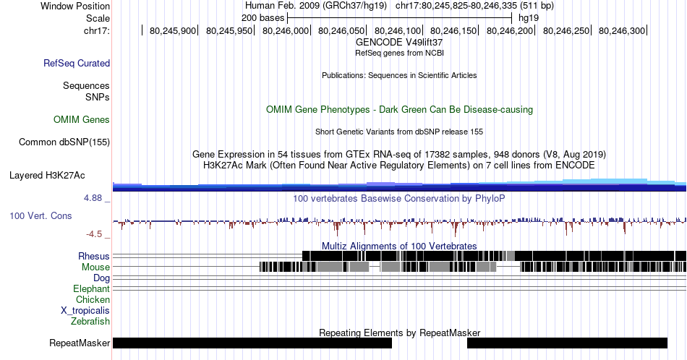Click the -4.5 lower PhyloP scale value
This screenshot has height=360, width=687.
coord(94,234)
